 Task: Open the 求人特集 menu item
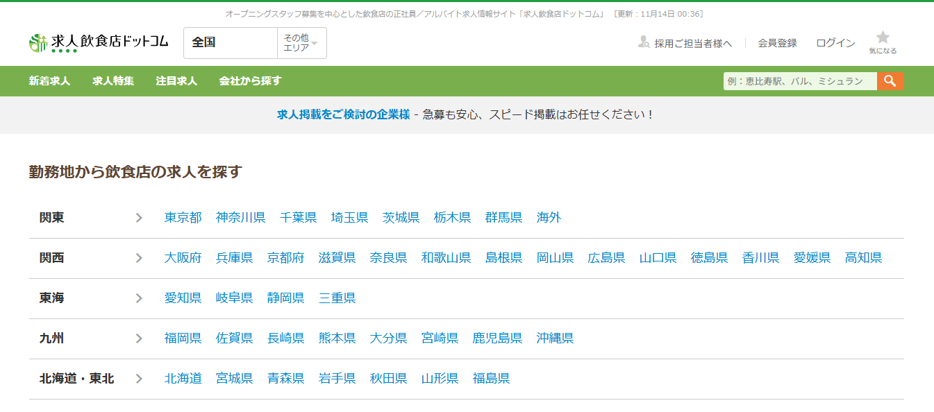pos(113,81)
